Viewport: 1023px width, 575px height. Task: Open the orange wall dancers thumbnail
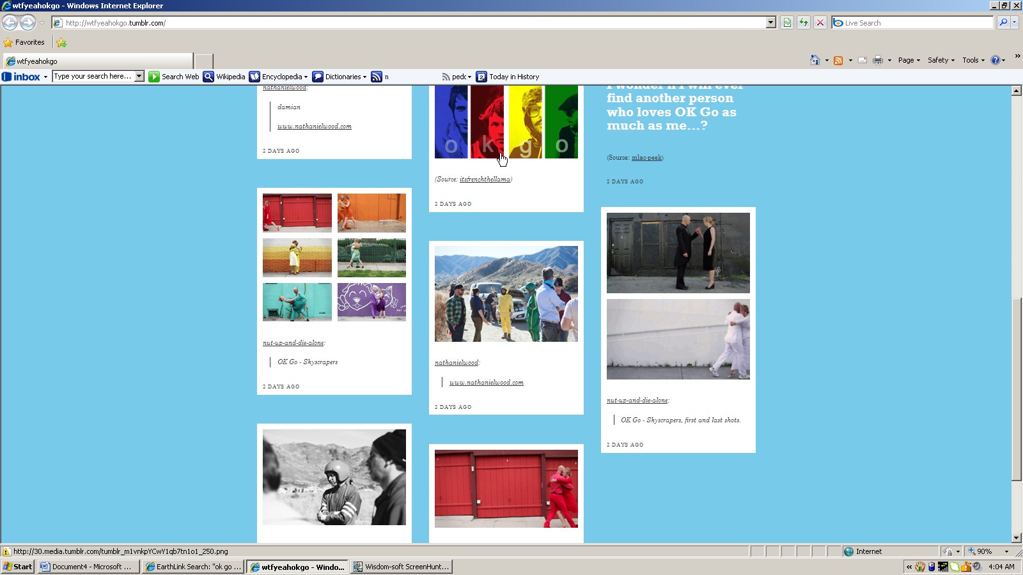tap(371, 213)
